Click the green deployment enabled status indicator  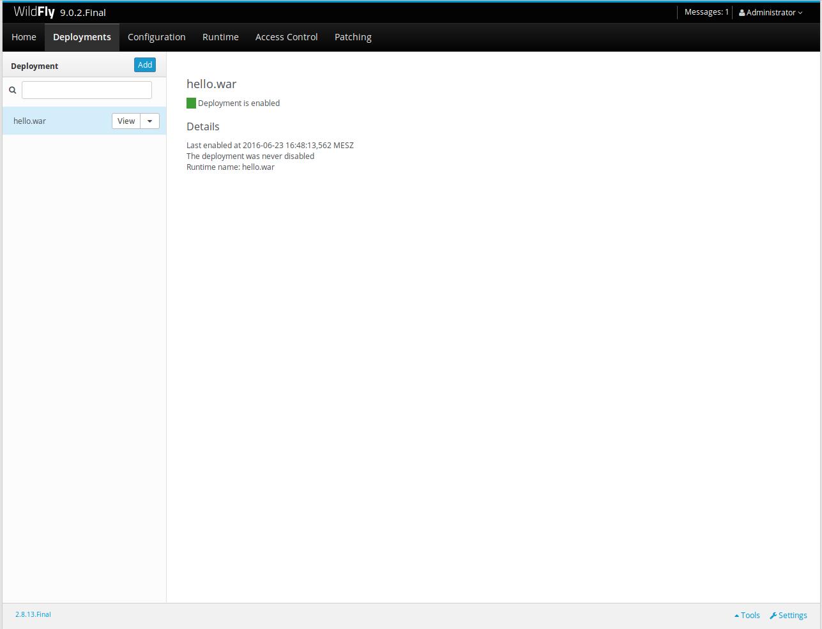[x=191, y=103]
